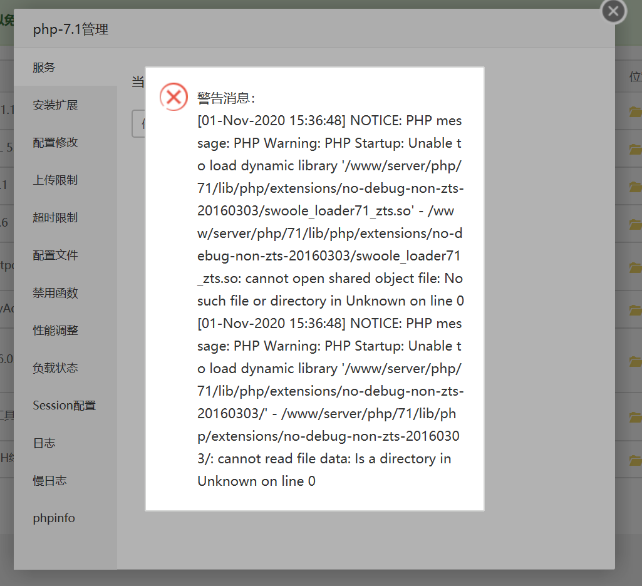Open the 配置文件 tab
642x586 pixels.
click(66, 255)
